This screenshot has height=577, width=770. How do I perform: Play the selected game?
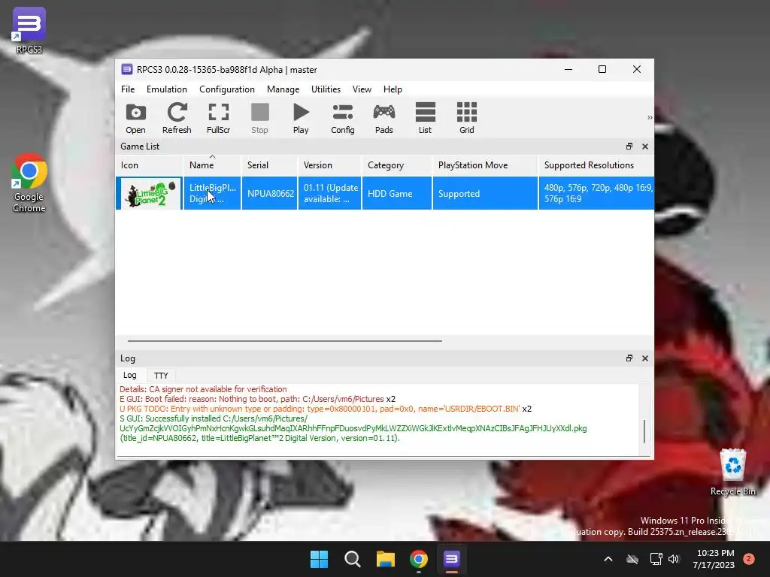click(301, 118)
